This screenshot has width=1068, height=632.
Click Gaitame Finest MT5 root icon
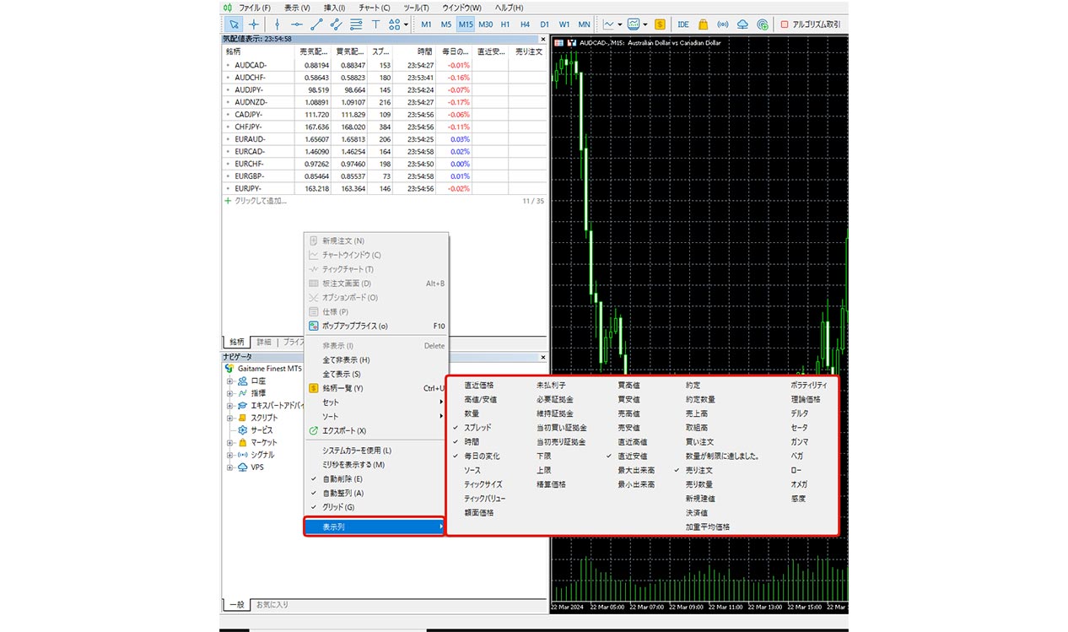point(229,369)
